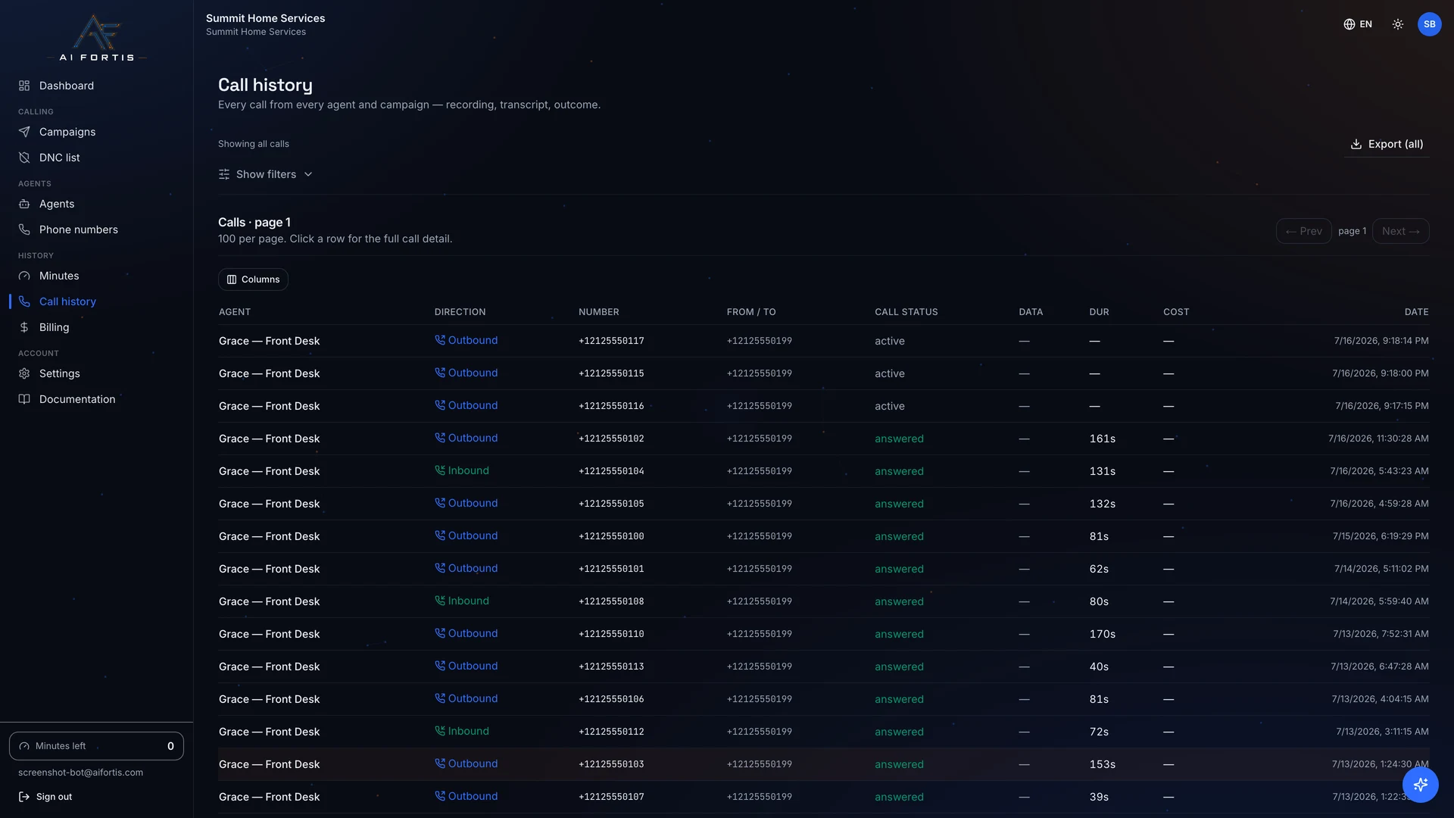
Task: Open the SB user avatar menu
Action: tap(1429, 24)
